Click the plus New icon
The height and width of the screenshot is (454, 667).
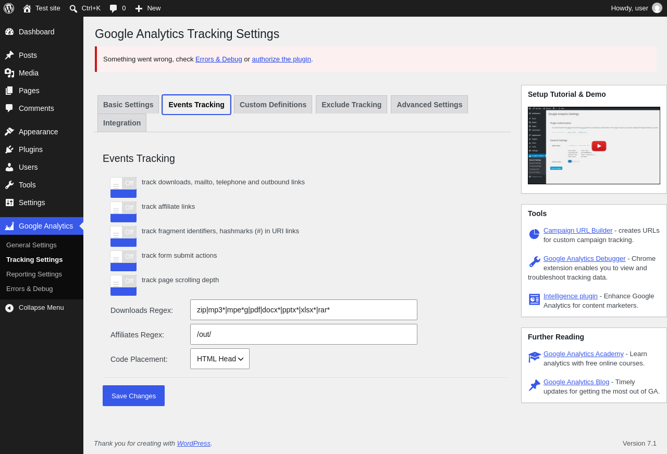(139, 8)
